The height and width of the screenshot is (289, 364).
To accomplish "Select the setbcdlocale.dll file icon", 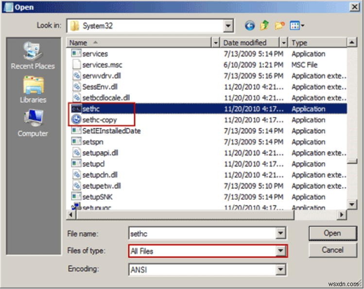I will click(76, 98).
